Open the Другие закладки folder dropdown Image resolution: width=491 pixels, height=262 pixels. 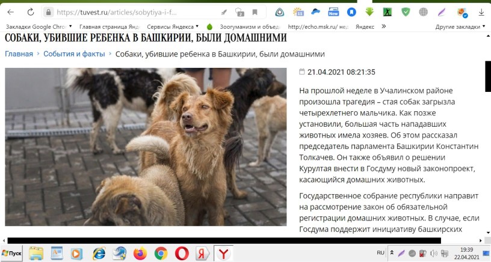[x=460, y=26]
